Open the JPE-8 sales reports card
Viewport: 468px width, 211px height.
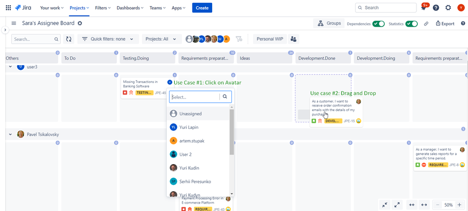click(x=439, y=158)
